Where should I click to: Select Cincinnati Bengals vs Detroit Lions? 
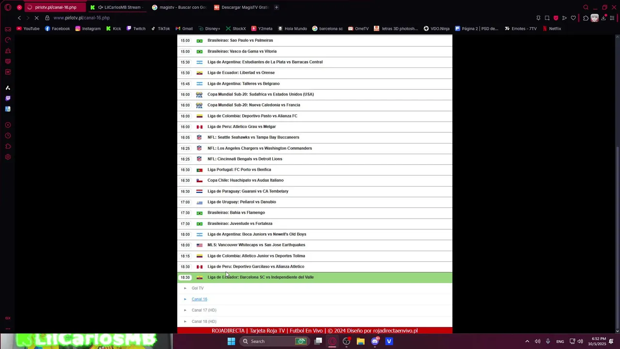315,159
